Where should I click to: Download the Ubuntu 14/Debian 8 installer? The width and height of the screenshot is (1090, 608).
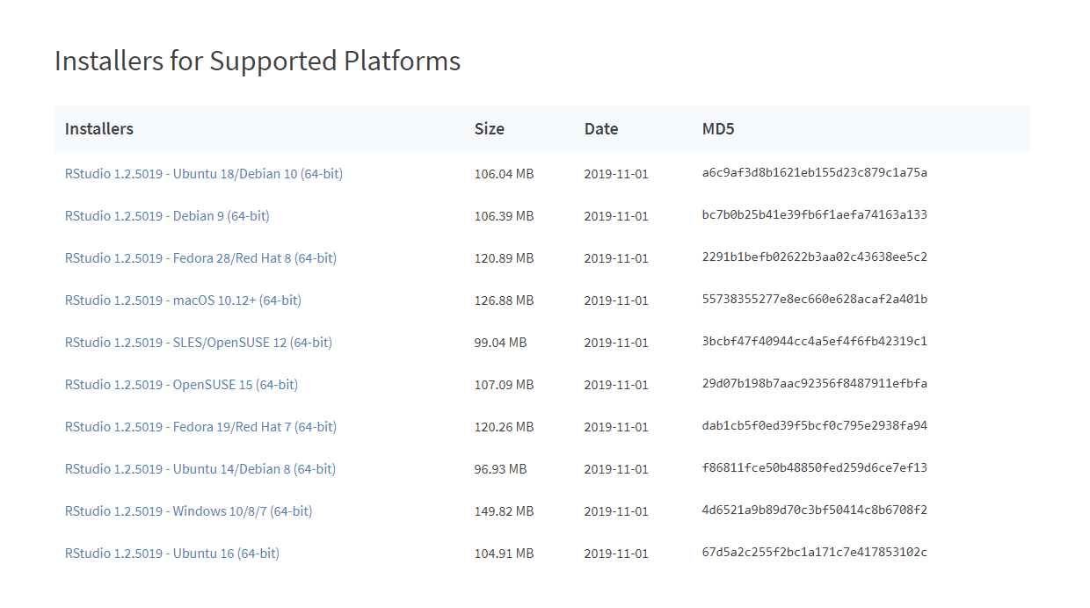point(200,469)
